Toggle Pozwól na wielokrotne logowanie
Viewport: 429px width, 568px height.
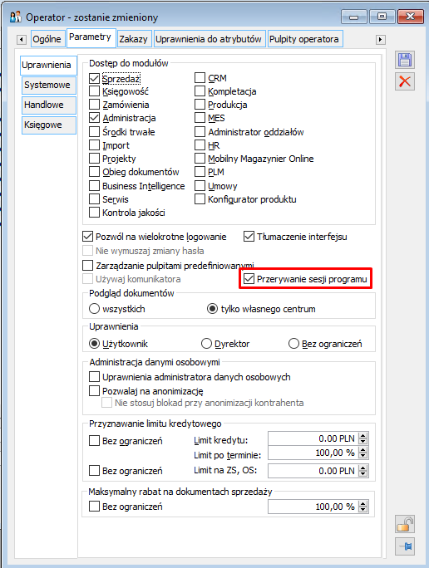point(88,237)
